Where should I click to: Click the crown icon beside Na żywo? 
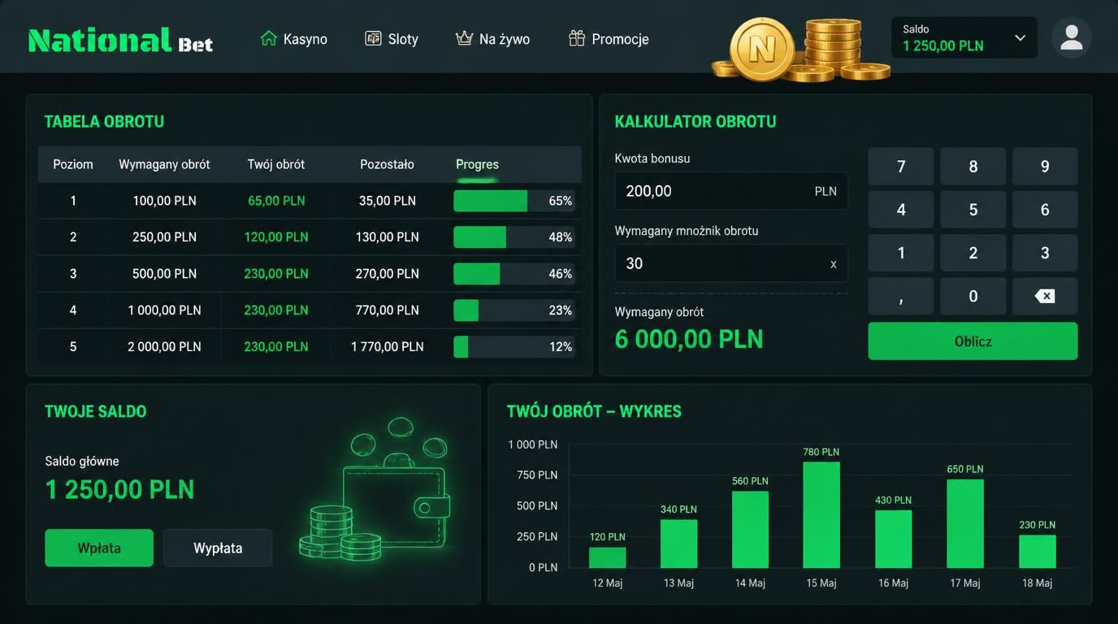click(464, 38)
